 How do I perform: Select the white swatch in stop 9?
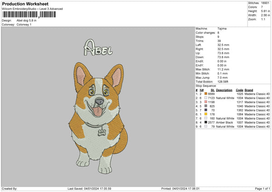pyautogui.click(x=206, y=126)
